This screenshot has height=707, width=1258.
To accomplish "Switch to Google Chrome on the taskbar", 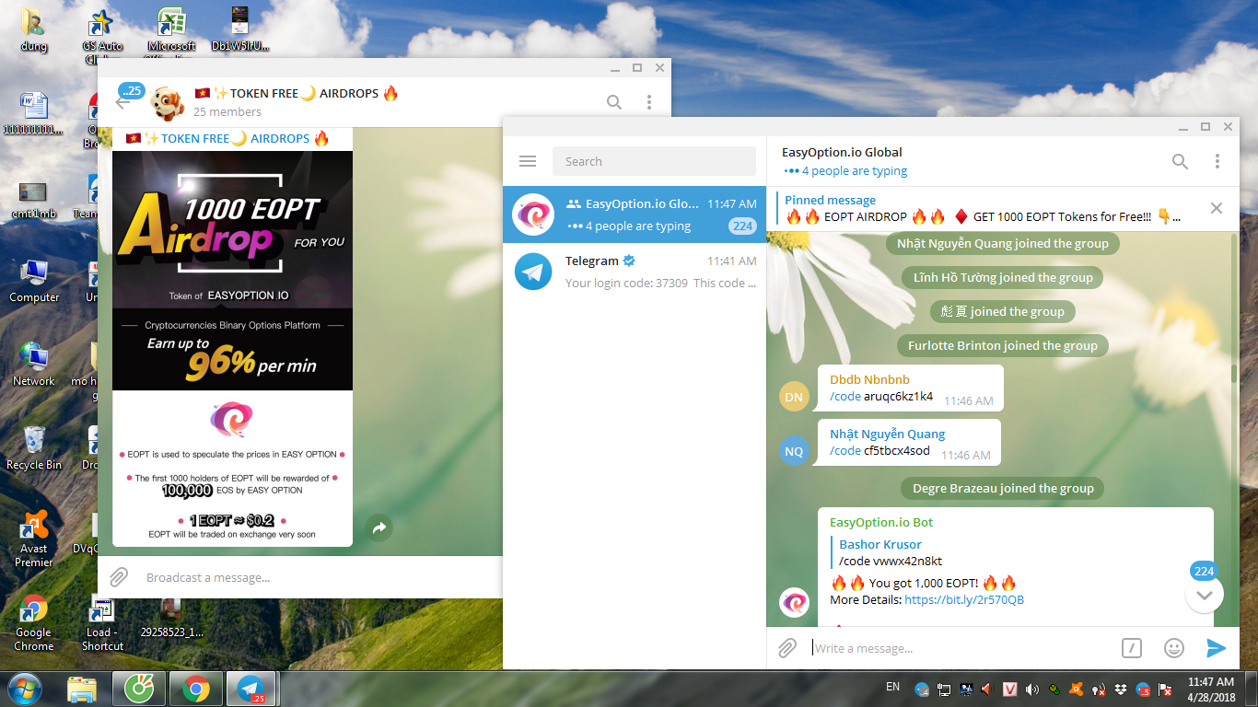I will pos(194,689).
